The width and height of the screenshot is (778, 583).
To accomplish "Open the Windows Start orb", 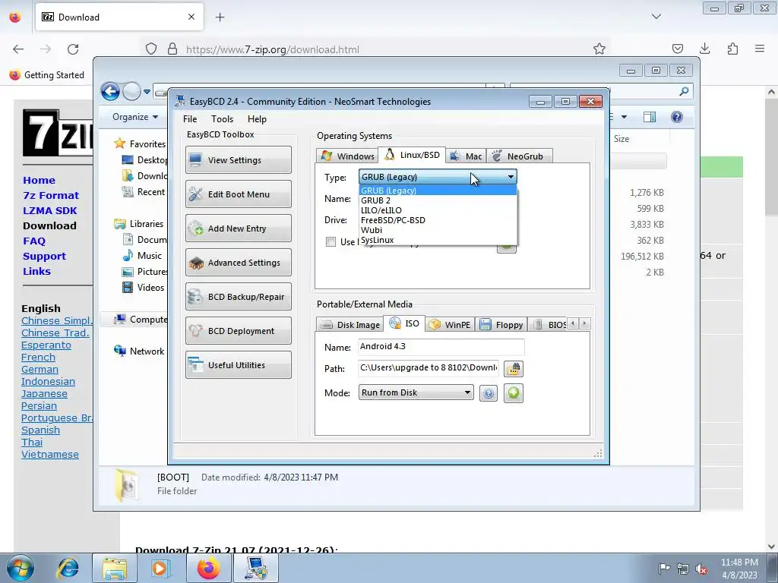I will [x=20, y=568].
